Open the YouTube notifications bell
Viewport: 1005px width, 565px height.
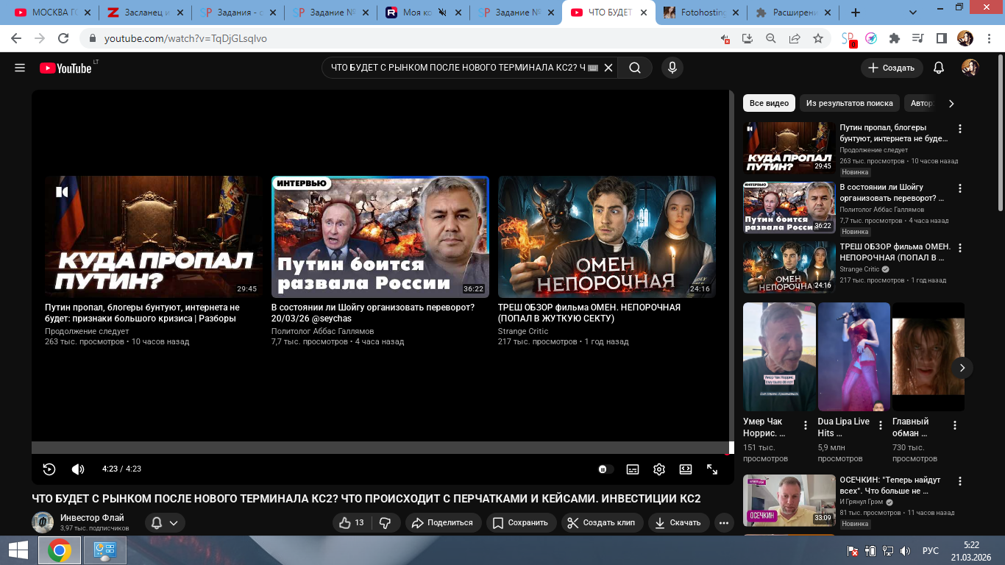tap(938, 68)
